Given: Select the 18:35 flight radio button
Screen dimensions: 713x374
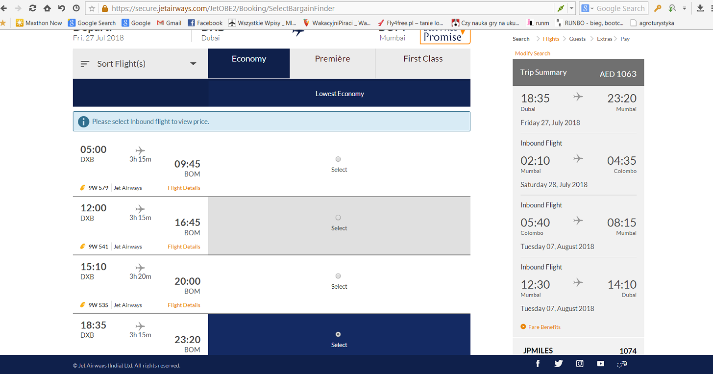Looking at the screenshot, I should pos(338,334).
